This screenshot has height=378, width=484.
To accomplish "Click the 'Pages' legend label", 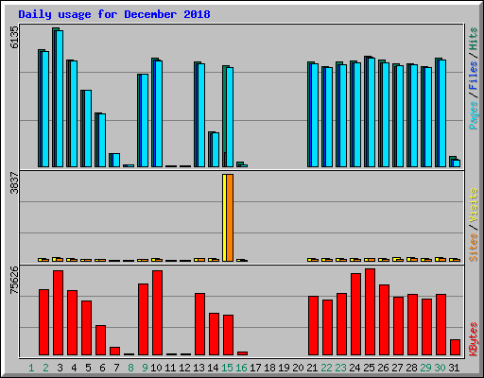I will pyautogui.click(x=474, y=115).
